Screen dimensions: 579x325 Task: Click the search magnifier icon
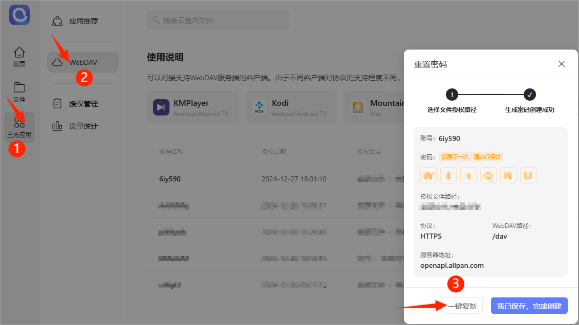tap(156, 20)
